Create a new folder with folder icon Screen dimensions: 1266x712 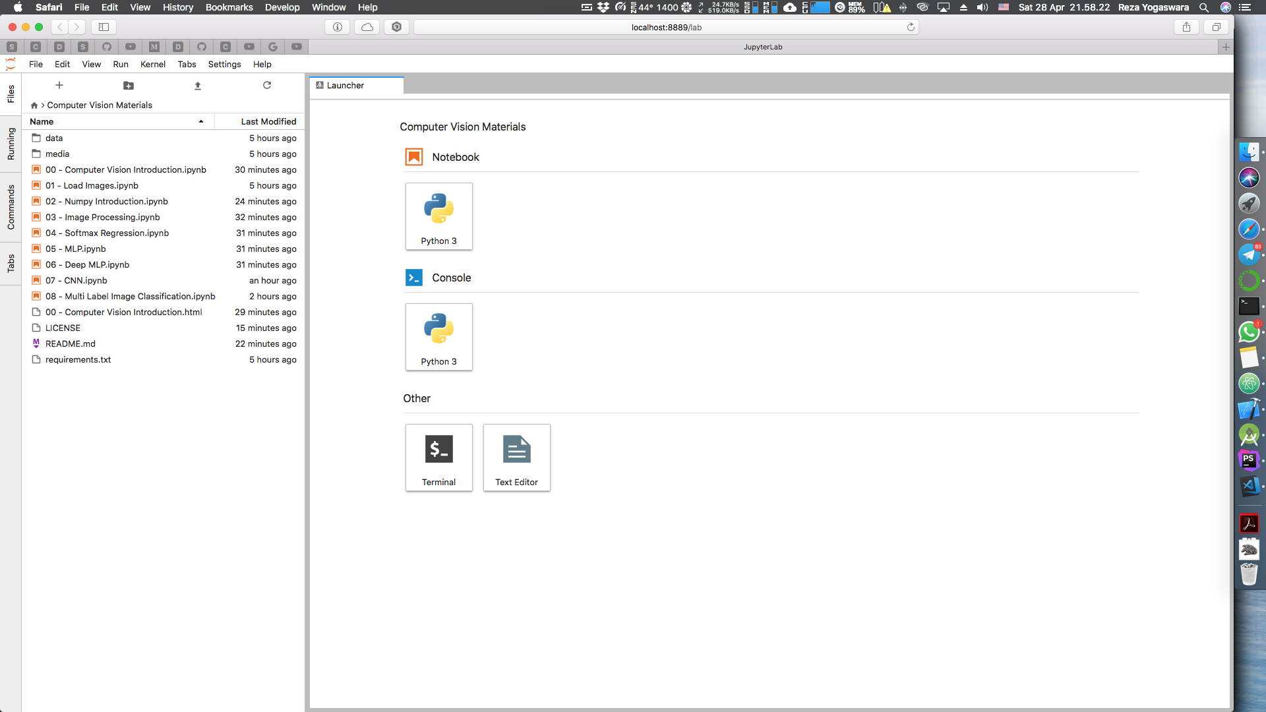pyautogui.click(x=129, y=86)
